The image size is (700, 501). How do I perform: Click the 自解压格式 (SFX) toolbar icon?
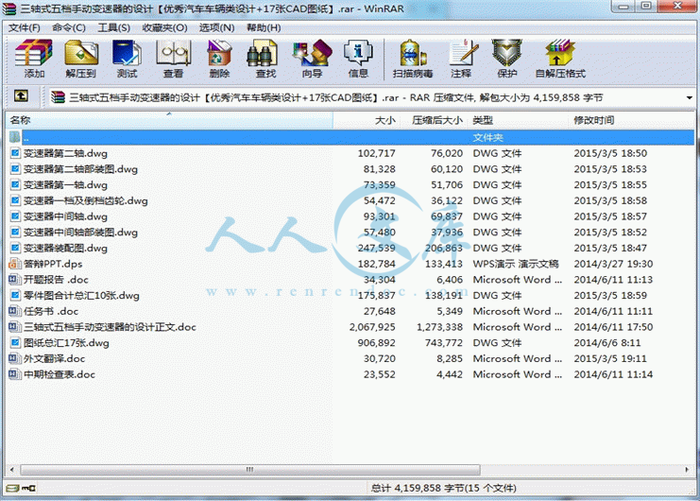[560, 53]
